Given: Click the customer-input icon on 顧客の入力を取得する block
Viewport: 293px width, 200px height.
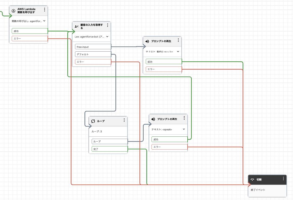Looking at the screenshot, I should (x=76, y=26).
